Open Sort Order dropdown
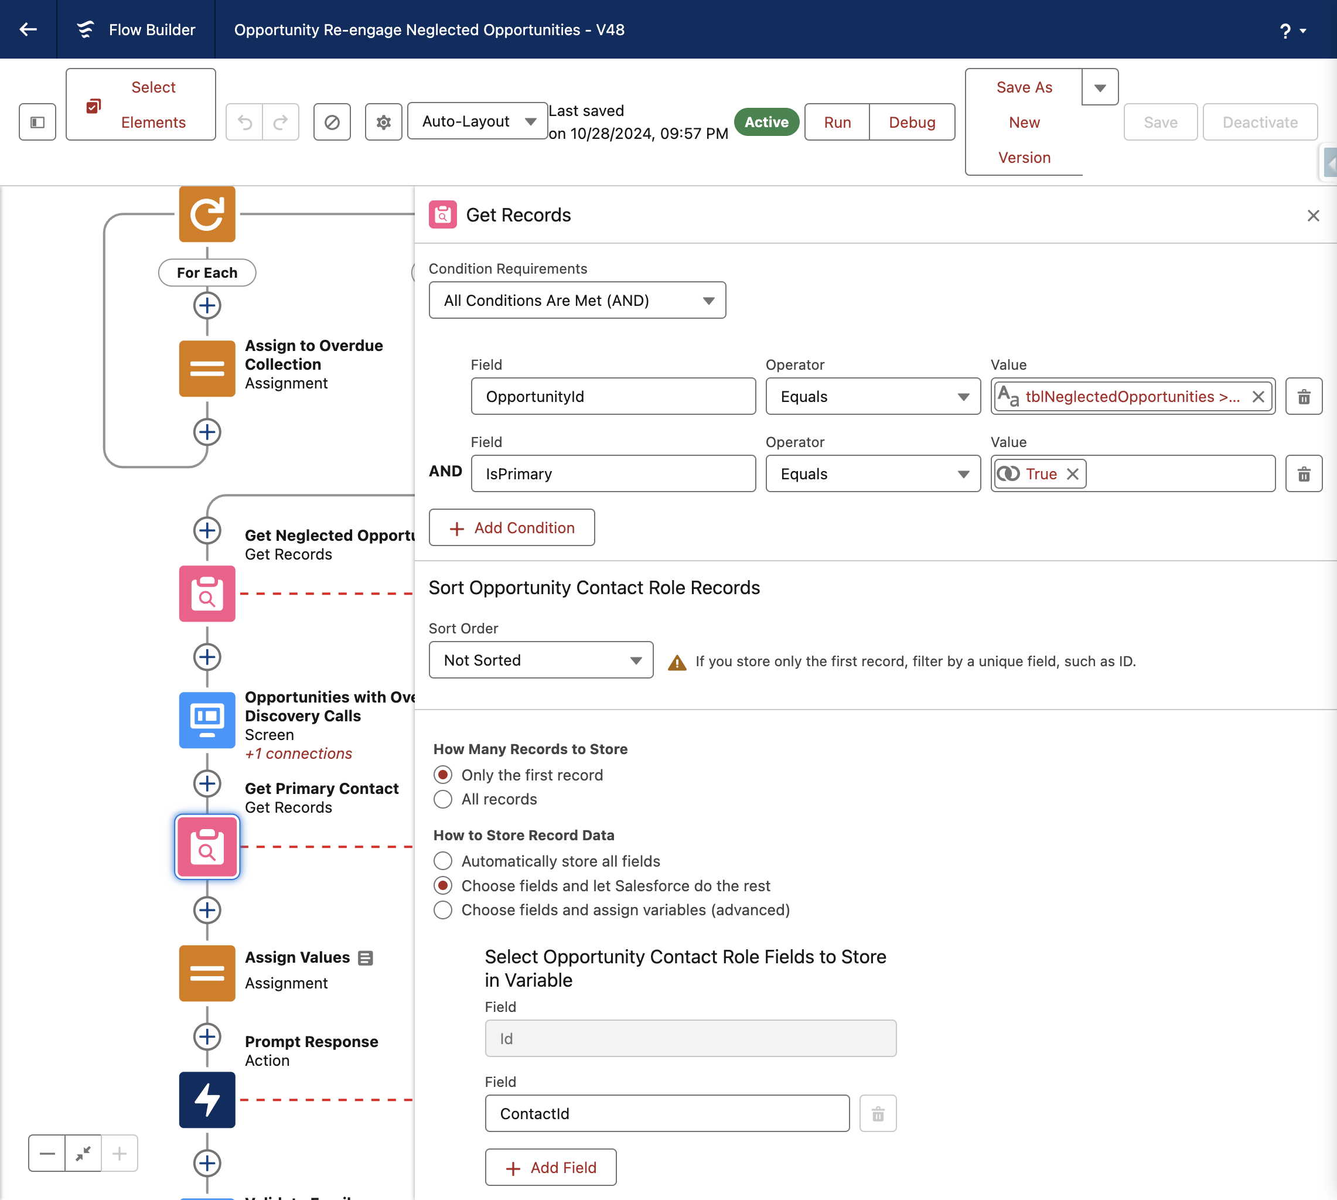The image size is (1337, 1200). pyautogui.click(x=541, y=660)
